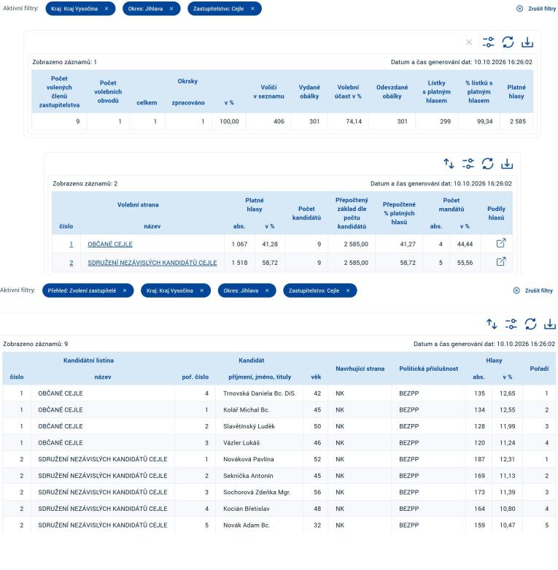Refresh the party results table
Screen dimensions: 558x570
click(x=487, y=164)
